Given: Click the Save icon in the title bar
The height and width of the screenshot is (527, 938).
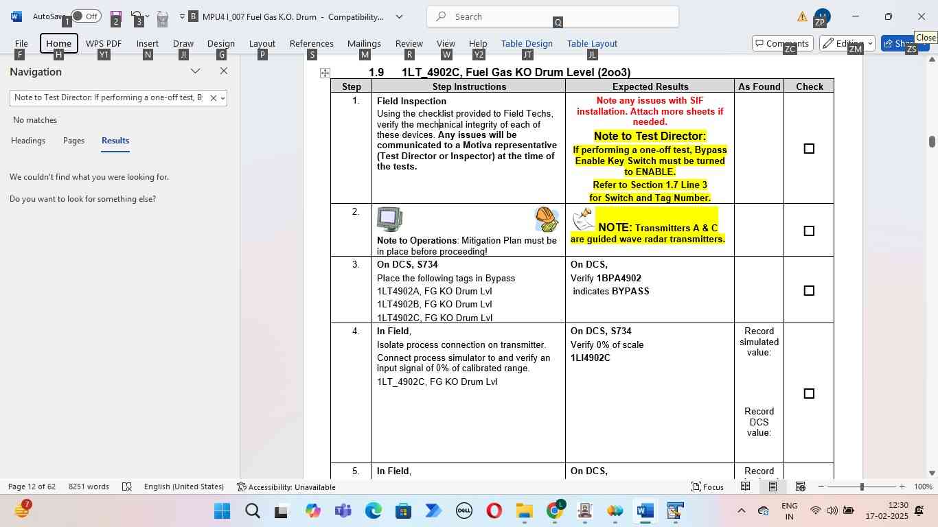Looking at the screenshot, I should [x=115, y=16].
